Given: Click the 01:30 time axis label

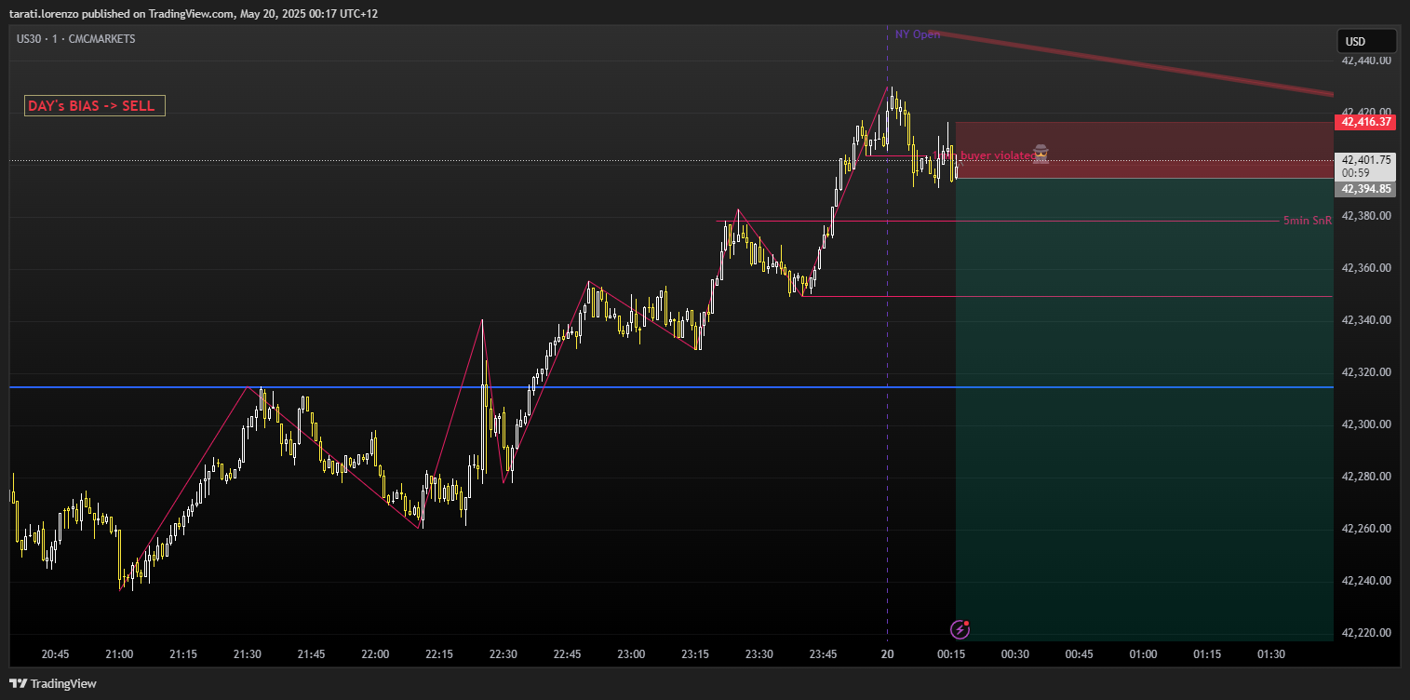Looking at the screenshot, I should coord(1270,654).
